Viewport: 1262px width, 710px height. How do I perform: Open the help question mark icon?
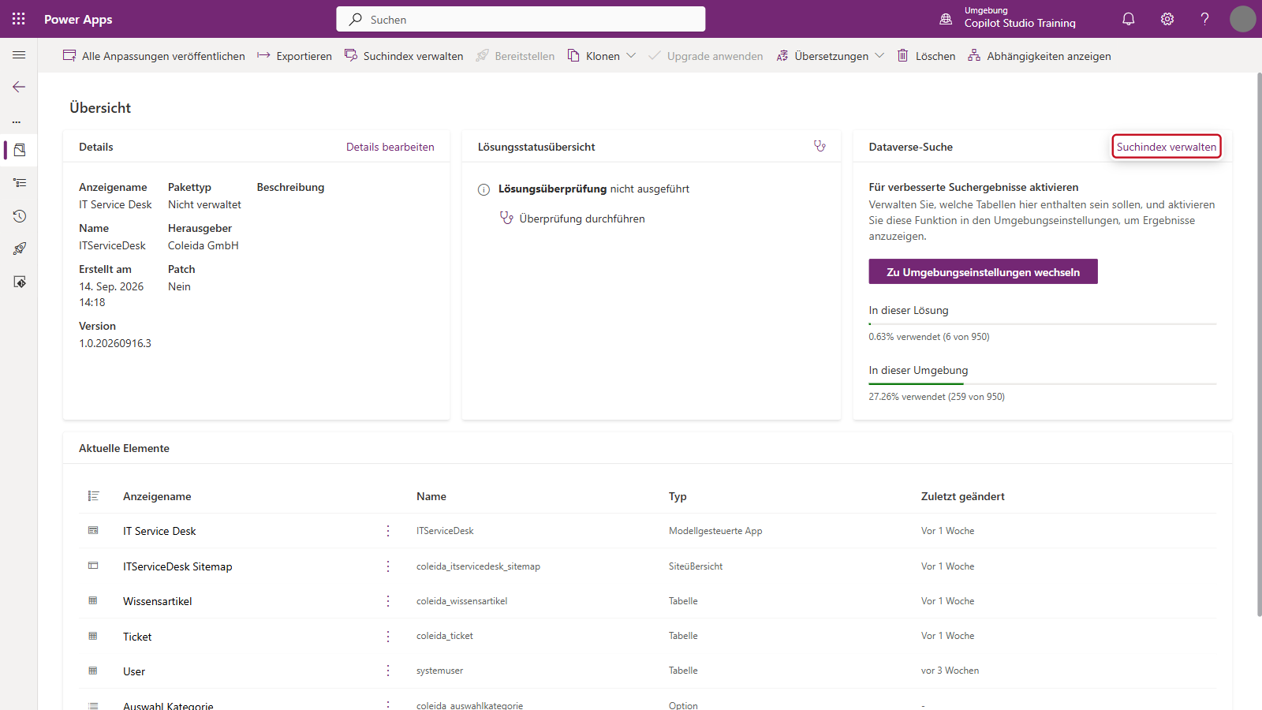tap(1205, 19)
